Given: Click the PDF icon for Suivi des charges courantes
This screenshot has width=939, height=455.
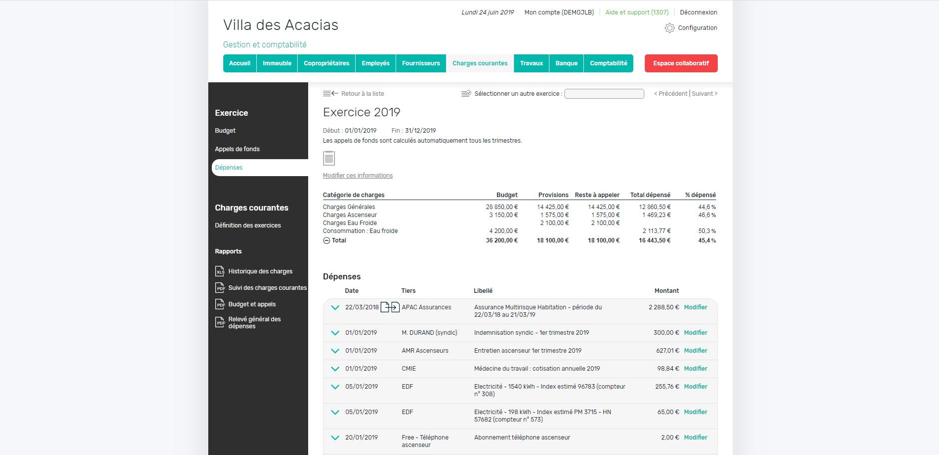Looking at the screenshot, I should [x=220, y=288].
